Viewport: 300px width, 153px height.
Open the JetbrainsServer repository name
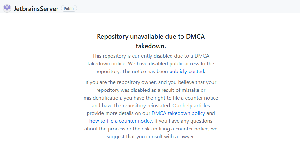point(36,9)
